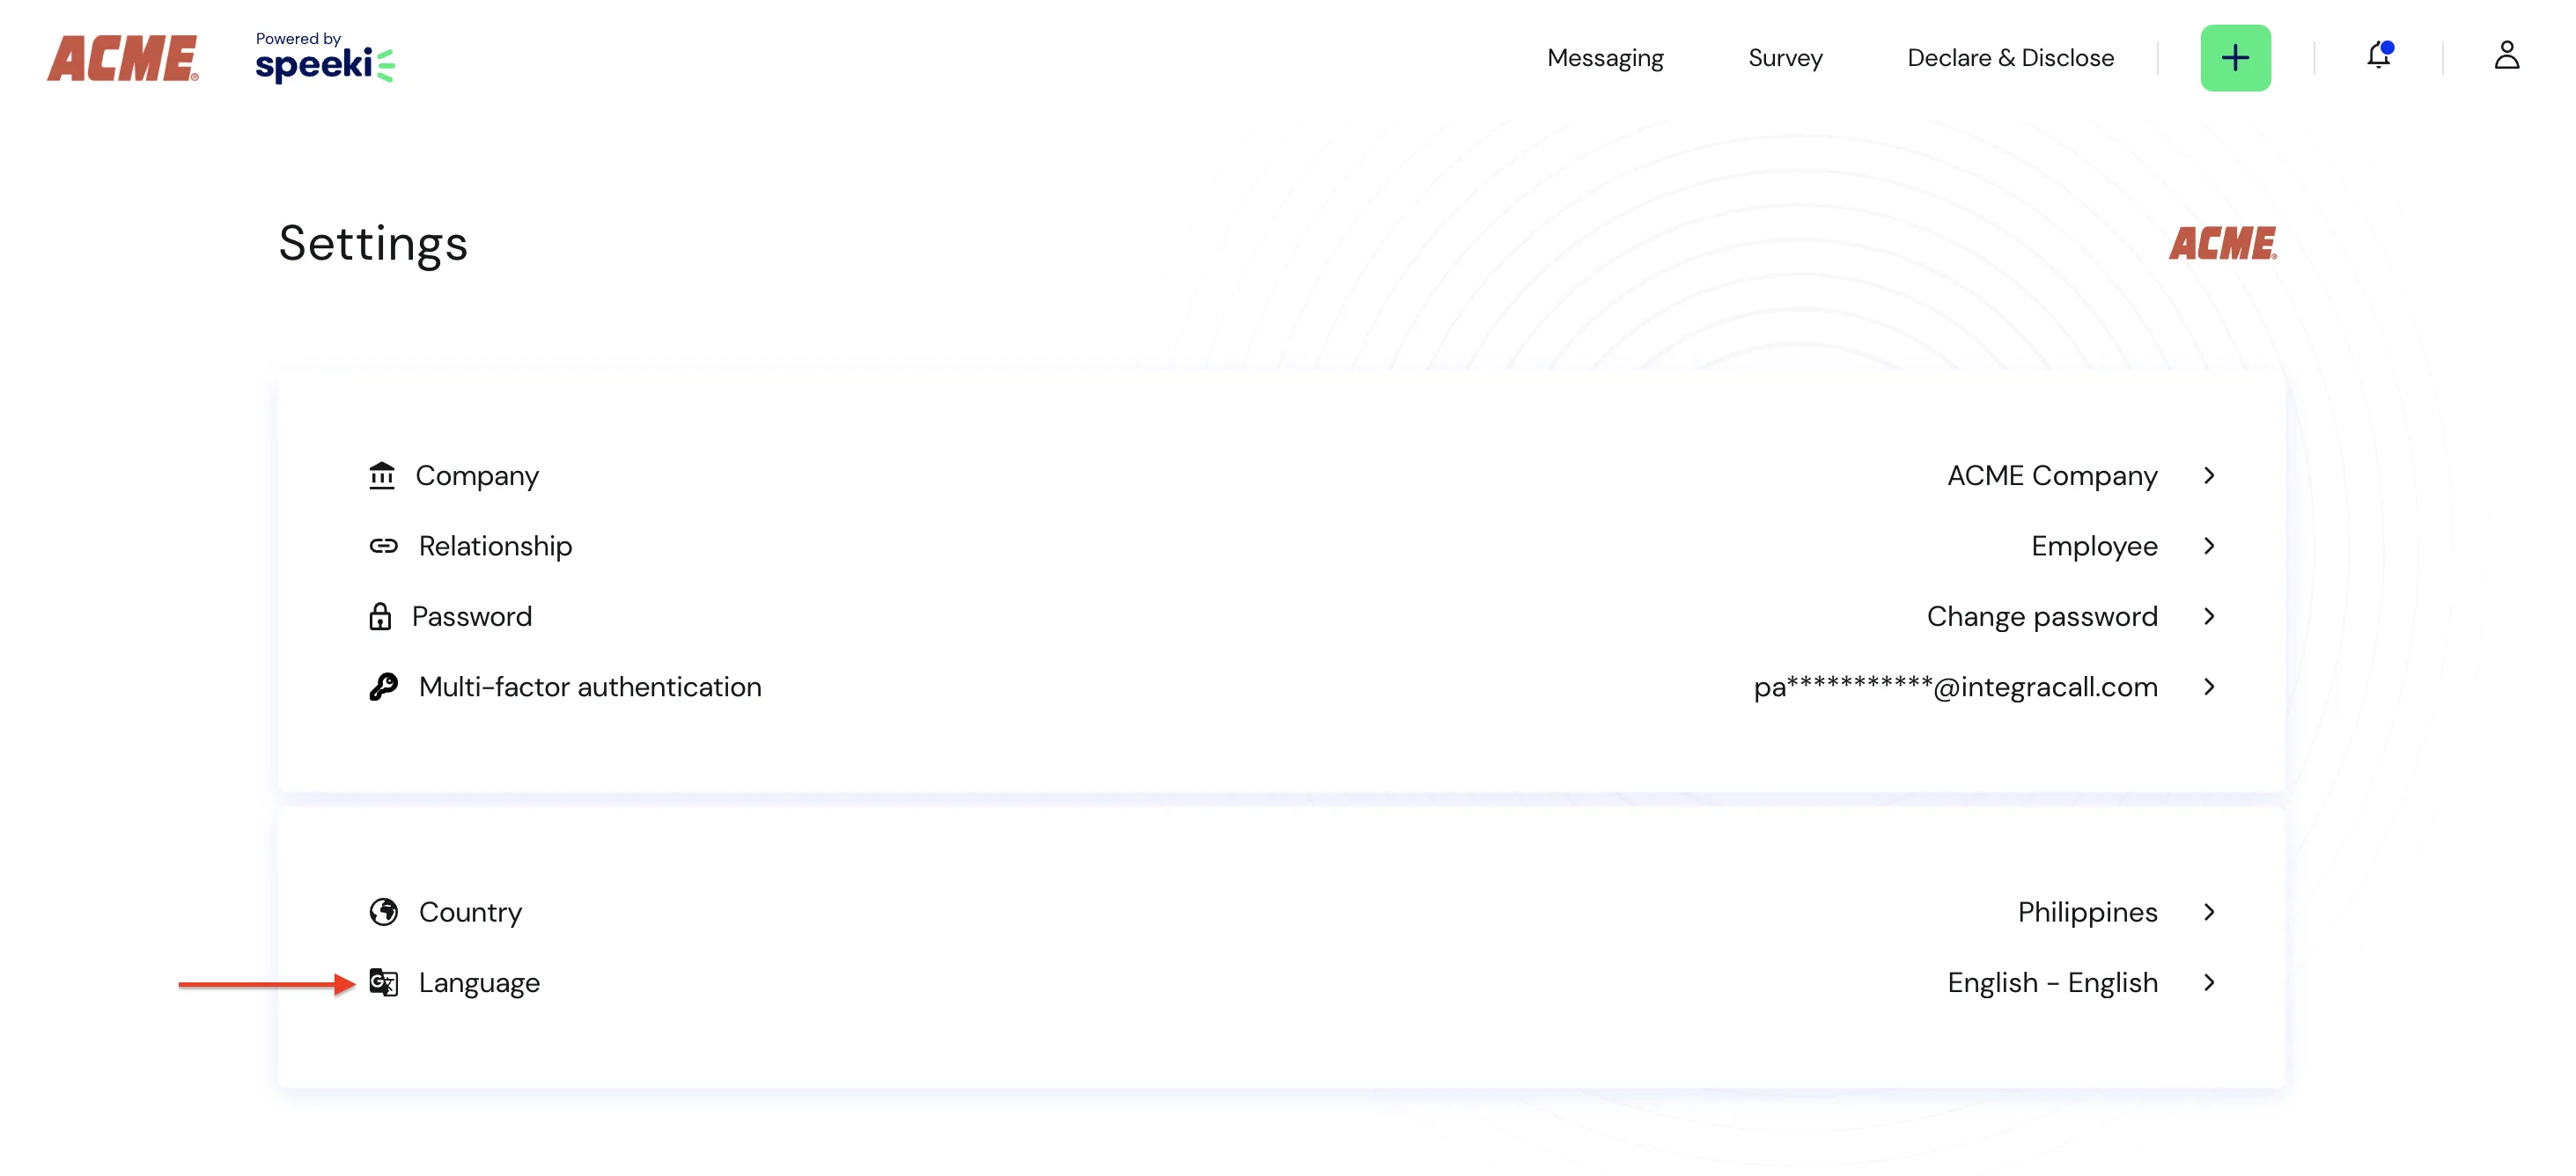Viewport: 2576px width, 1176px height.
Task: Click the Password lock icon
Action: (380, 616)
